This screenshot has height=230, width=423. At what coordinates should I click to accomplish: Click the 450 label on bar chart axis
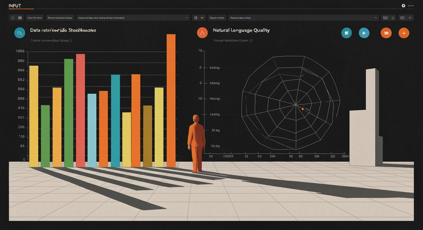pos(22,108)
